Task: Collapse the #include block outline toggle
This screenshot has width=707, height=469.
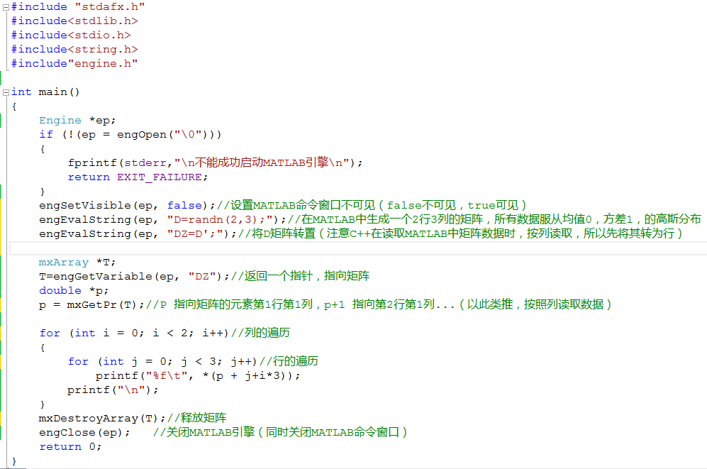Action: click(6, 7)
